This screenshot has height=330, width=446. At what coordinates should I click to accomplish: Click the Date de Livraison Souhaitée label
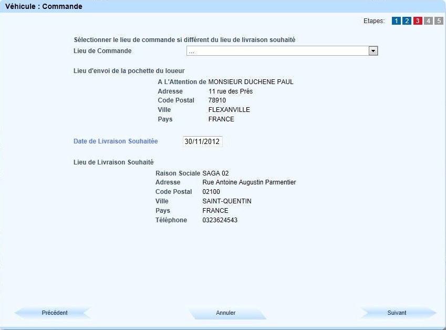pyautogui.click(x=116, y=141)
